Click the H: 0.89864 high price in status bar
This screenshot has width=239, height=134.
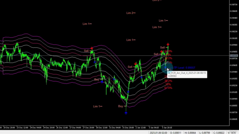tap(190, 133)
